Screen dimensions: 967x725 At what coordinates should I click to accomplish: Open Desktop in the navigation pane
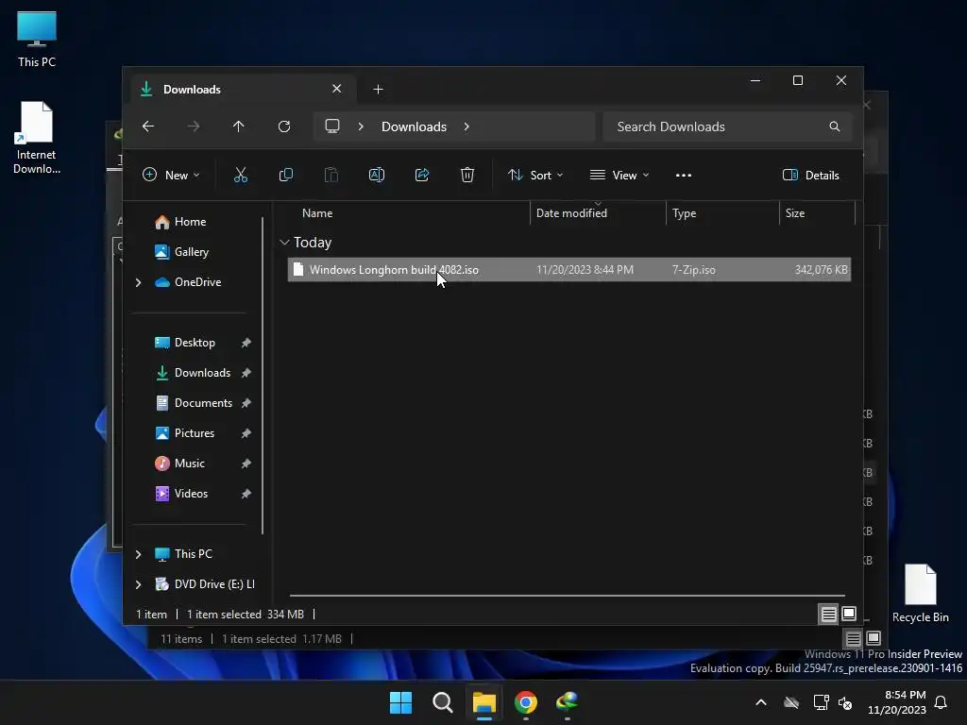point(195,343)
